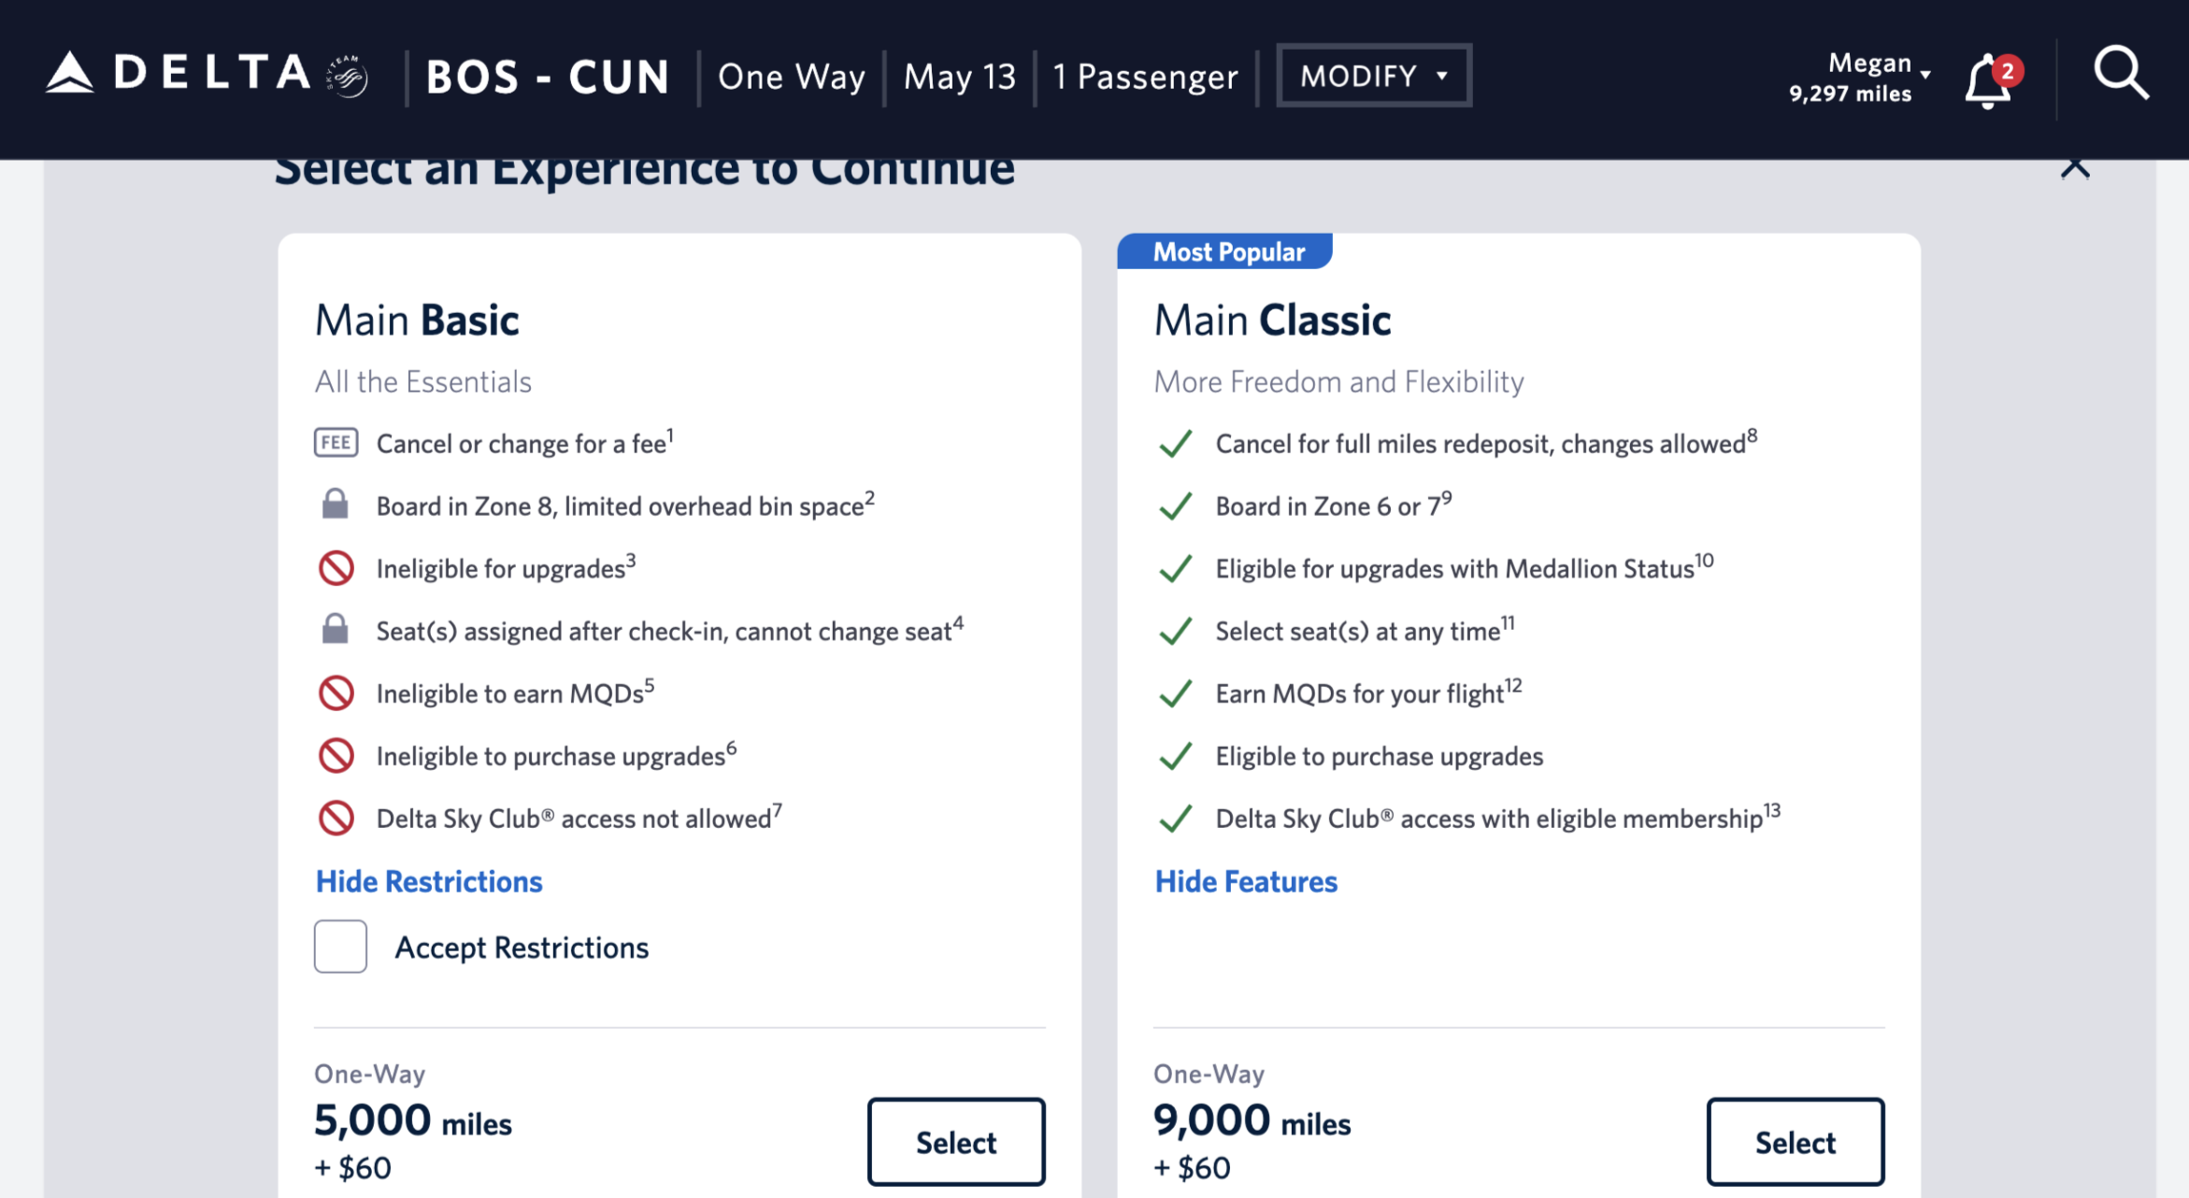Check the Accept Restrictions checkbox

click(x=340, y=947)
